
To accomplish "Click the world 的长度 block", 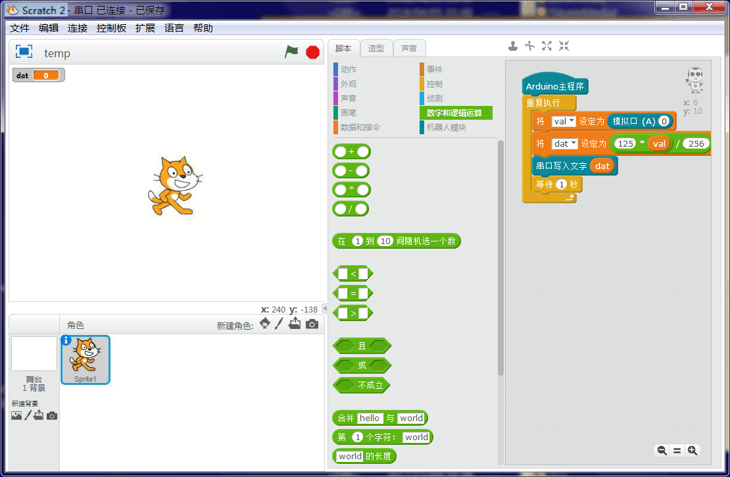I will (x=364, y=456).
